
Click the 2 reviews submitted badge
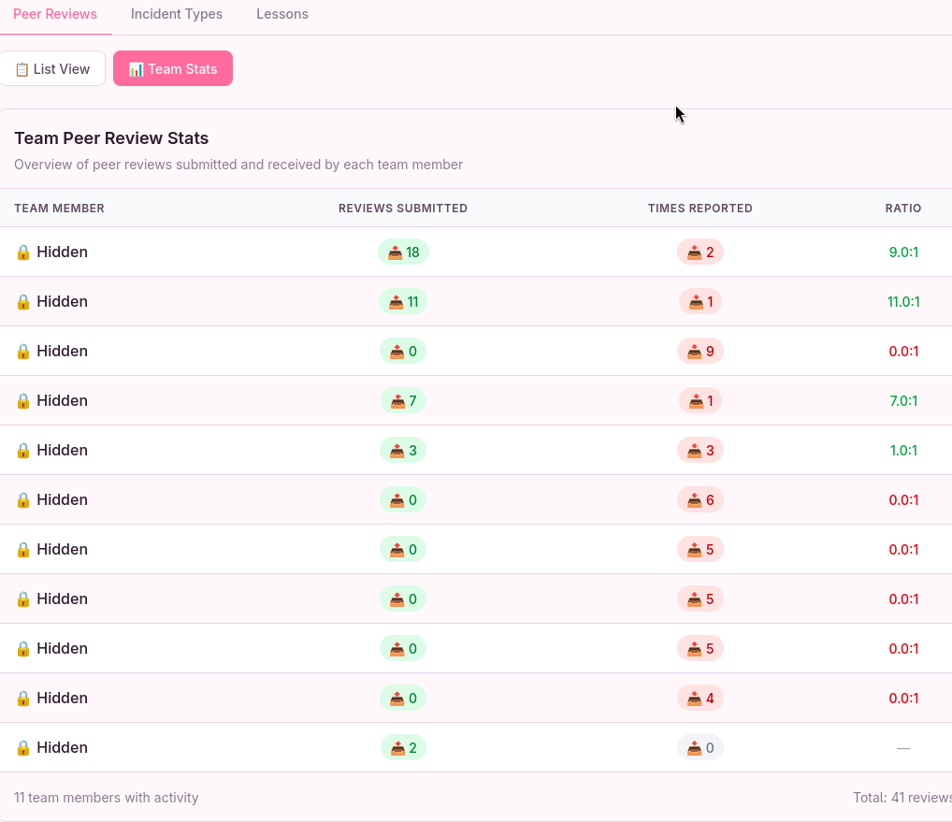pos(403,747)
